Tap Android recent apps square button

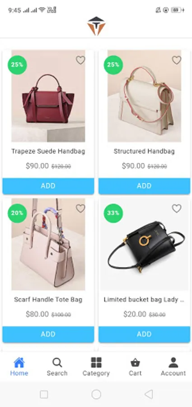pos(44,394)
